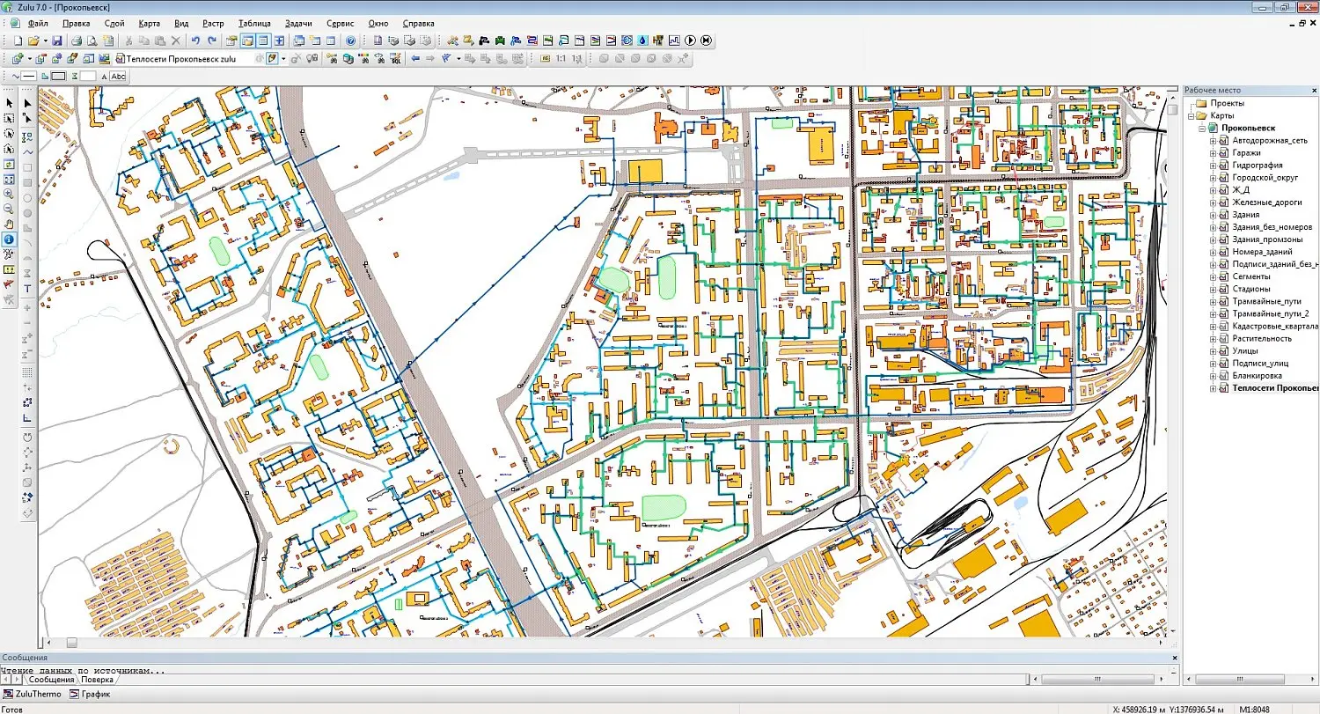Expand the Подписи_улиц layer node
The height and width of the screenshot is (714, 1320).
[1213, 363]
